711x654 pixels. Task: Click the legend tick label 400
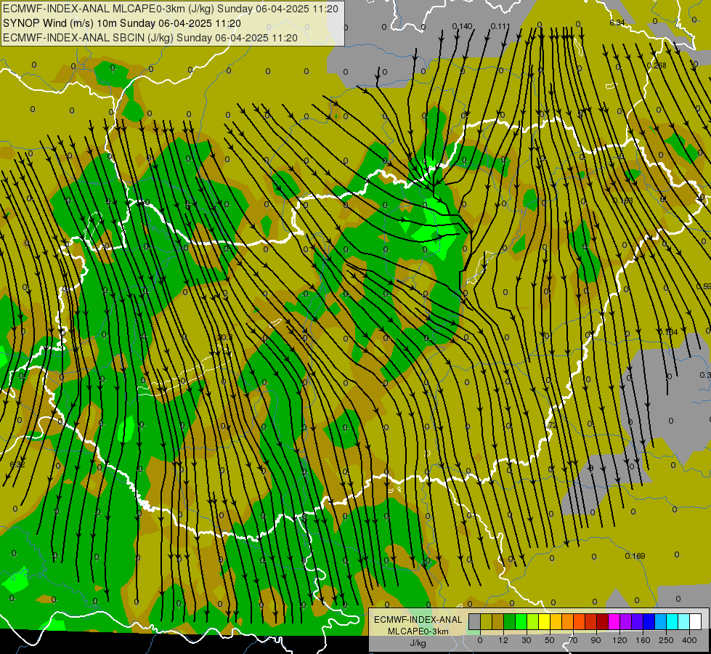pos(689,640)
